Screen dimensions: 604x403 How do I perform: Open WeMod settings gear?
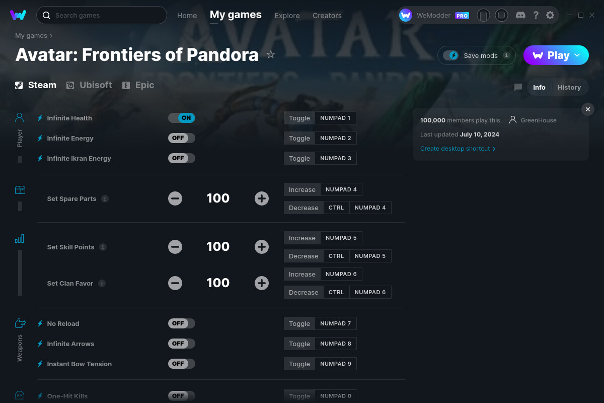550,15
